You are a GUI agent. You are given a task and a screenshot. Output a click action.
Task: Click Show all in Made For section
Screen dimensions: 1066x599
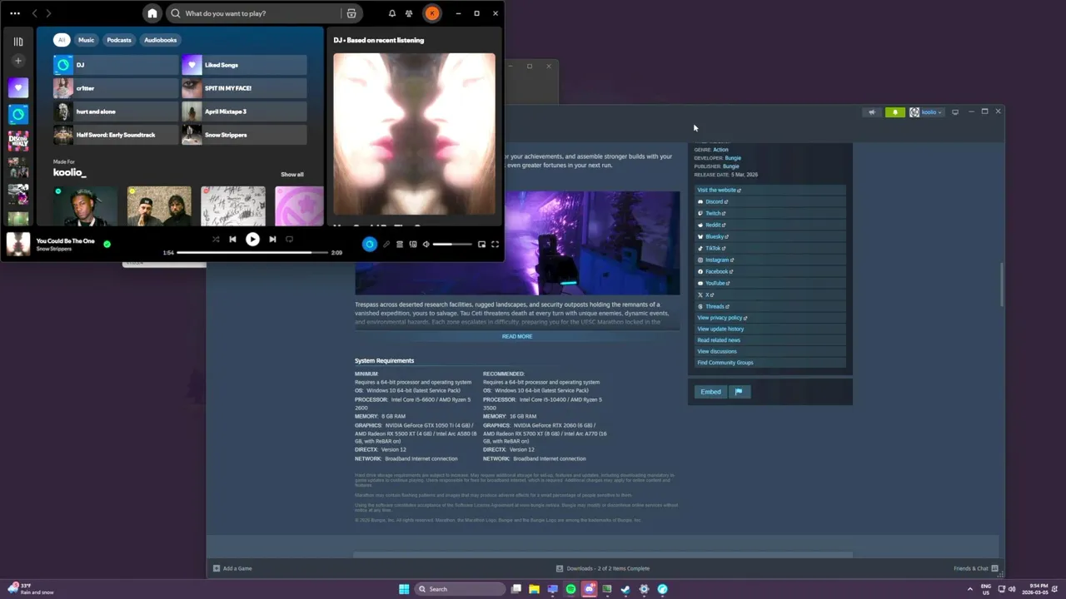point(292,175)
